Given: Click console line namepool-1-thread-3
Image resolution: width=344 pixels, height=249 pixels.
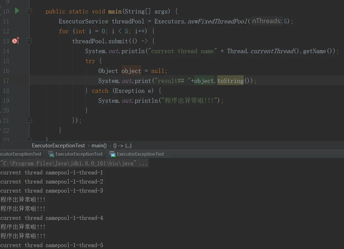Looking at the screenshot, I should [52, 191].
